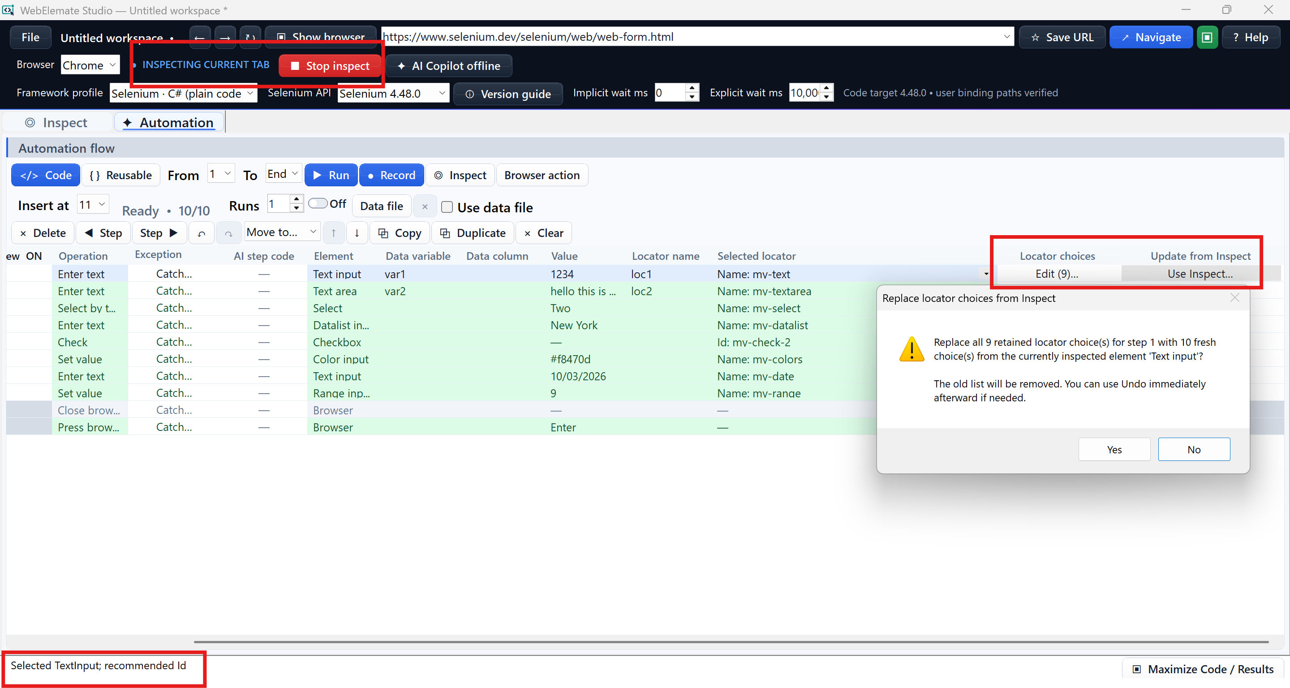This screenshot has height=688, width=1290.
Task: Open the Insert at dropdown
Action: [x=93, y=204]
